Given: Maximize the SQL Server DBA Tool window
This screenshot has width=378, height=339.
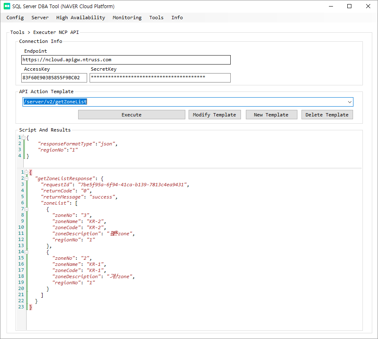Looking at the screenshot, I should coord(349,6).
